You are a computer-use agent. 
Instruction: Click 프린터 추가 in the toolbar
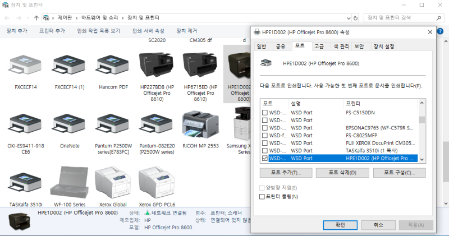(x=52, y=31)
